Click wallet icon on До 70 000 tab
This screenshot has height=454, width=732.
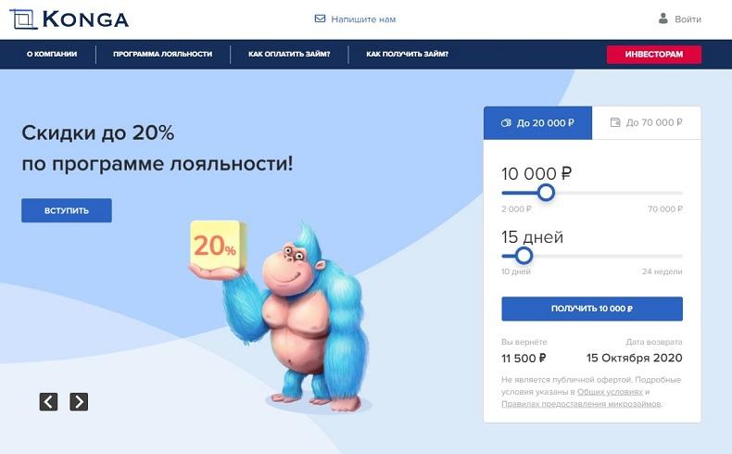(x=615, y=122)
